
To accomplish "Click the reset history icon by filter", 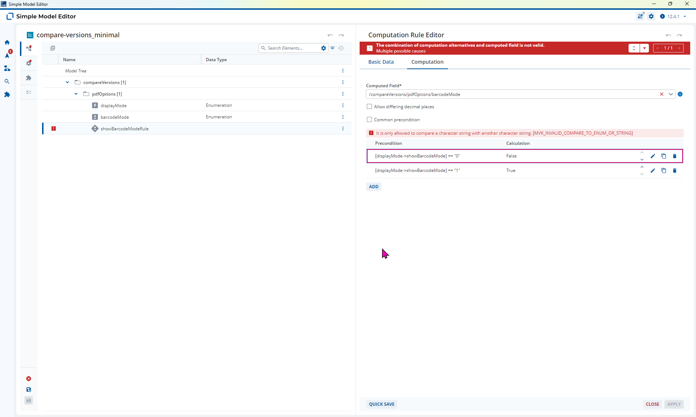I will [341, 48].
